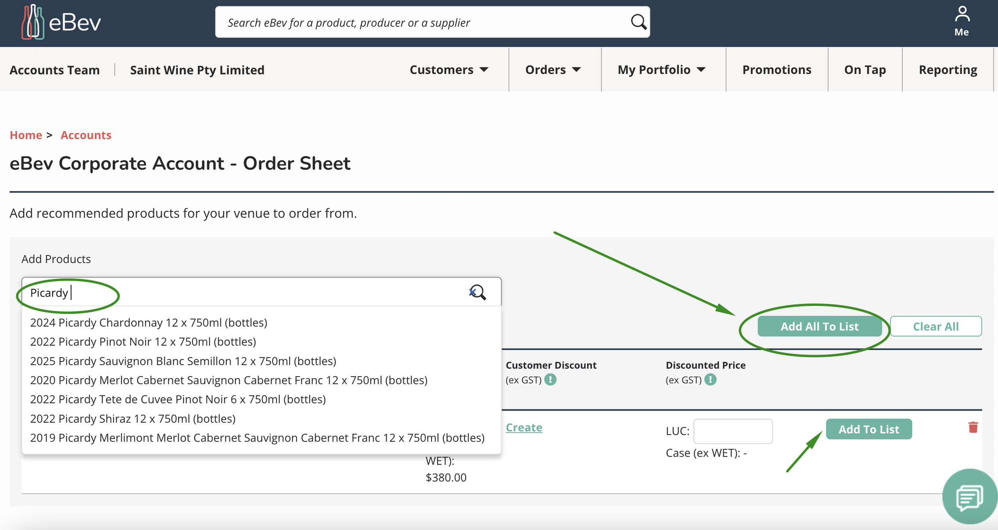Viewport: 998px width, 530px height.
Task: Open the chat support bubble
Action: point(969,497)
